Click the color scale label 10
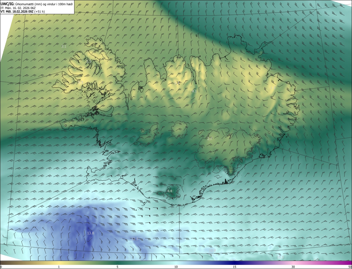The height and width of the screenshot is (269, 352). [176, 267]
